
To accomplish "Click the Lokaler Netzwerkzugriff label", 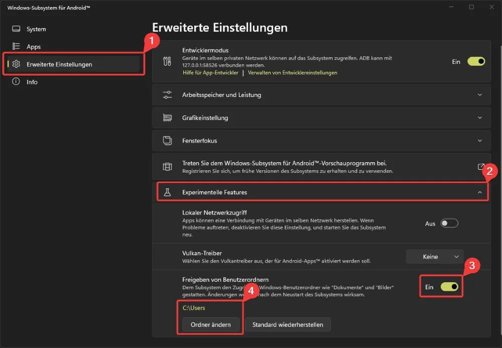I will pyautogui.click(x=214, y=212).
